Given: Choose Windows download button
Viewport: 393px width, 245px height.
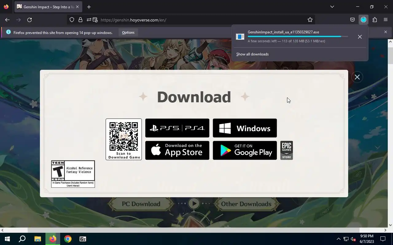Looking at the screenshot, I should [245, 128].
